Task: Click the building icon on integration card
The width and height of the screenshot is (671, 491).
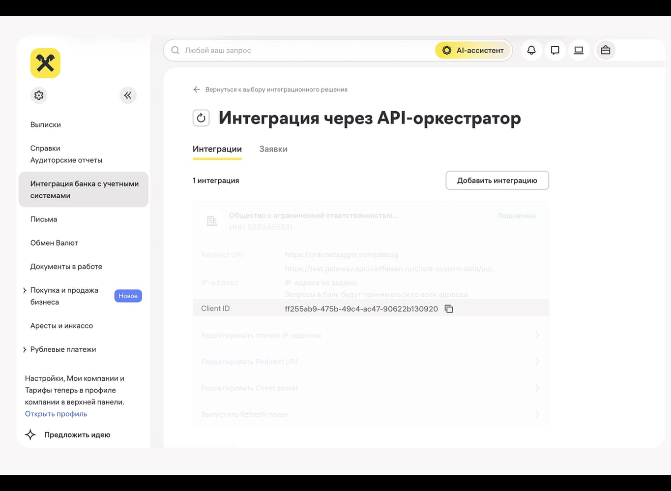Action: pos(212,221)
